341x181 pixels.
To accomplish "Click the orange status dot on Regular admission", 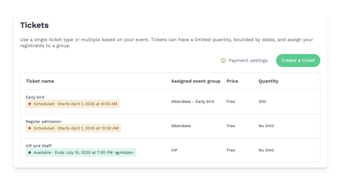I will coord(30,128).
